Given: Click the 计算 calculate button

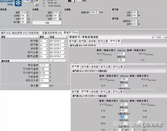Looking at the screenshot, I should pos(47,23).
